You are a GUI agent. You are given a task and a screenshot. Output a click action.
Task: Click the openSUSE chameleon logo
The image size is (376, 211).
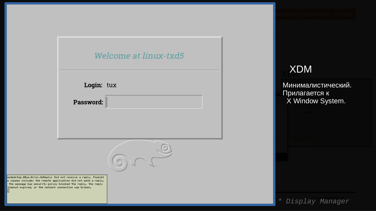[140, 155]
